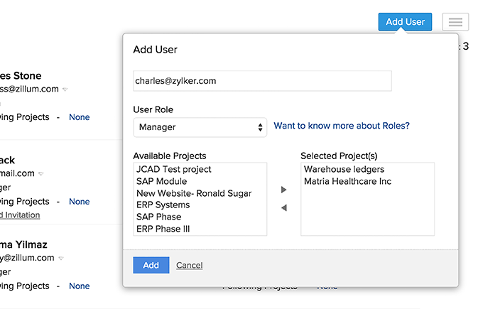This screenshot has height=309, width=483.
Task: Click the Invitation link under the user
Action: 20,215
